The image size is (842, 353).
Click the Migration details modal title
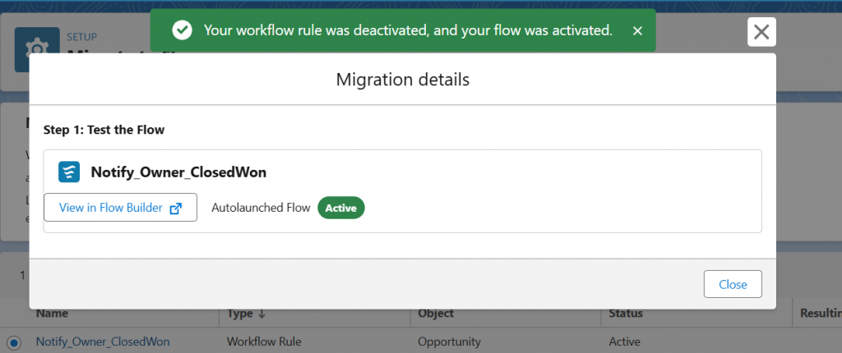click(x=403, y=80)
